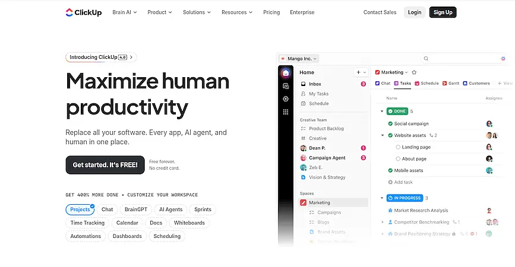Collapse the Website assets subtasks

coord(383,135)
